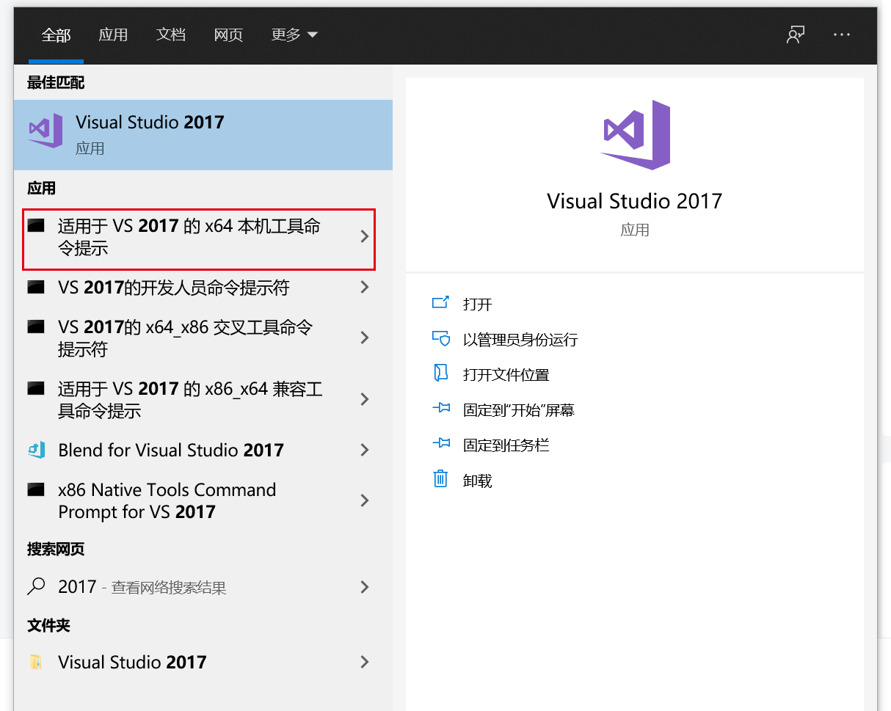This screenshot has height=711, width=891.
Task: Switch to the 文档 tab
Action: point(171,34)
